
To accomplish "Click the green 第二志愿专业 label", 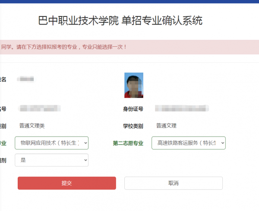I will [x=128, y=143].
